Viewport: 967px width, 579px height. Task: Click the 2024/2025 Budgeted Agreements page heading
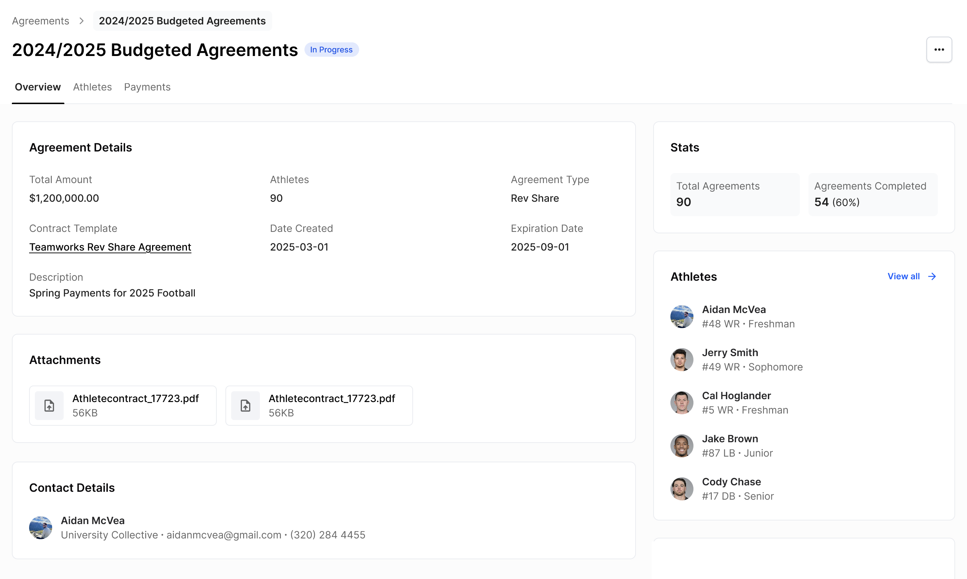155,50
